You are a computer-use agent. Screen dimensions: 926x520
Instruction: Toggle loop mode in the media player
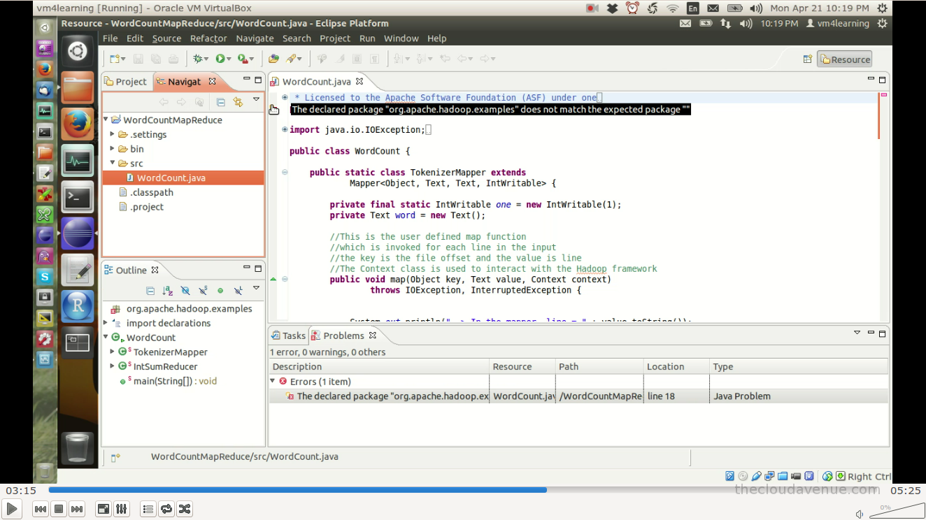166,509
